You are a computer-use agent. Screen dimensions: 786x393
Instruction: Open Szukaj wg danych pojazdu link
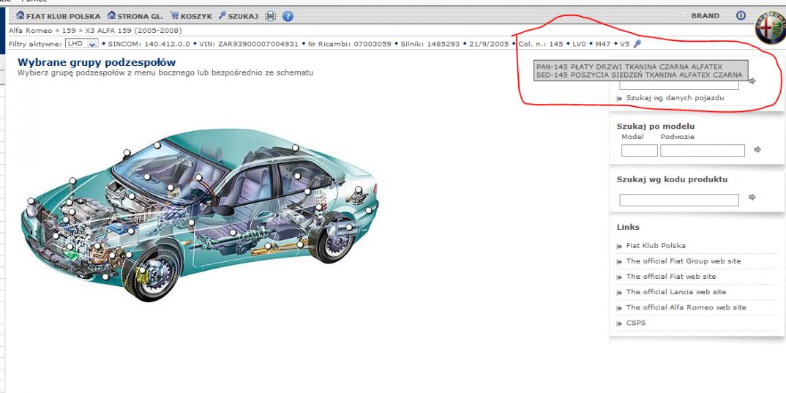point(675,98)
